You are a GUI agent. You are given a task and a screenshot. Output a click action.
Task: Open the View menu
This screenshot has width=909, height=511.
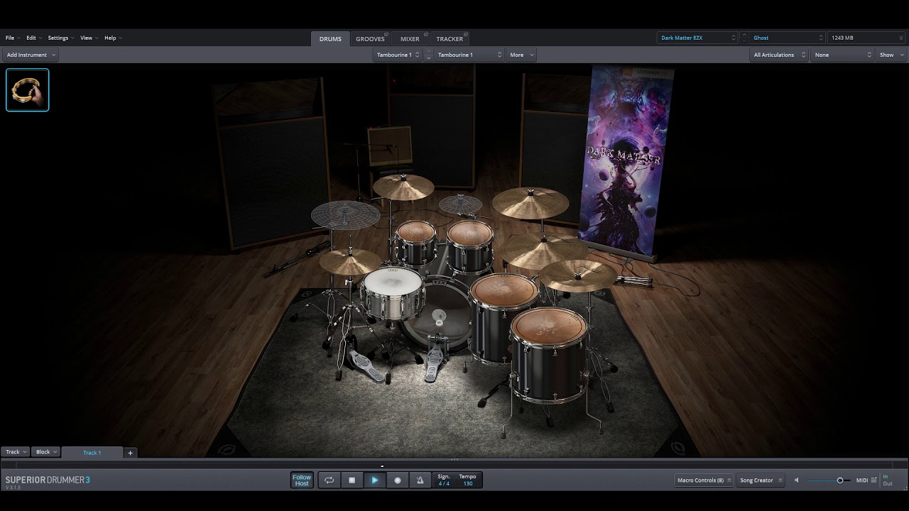pos(88,38)
